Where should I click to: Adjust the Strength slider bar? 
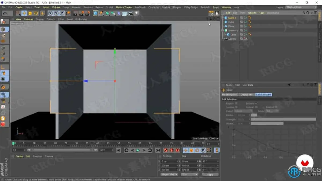coord(283,119)
